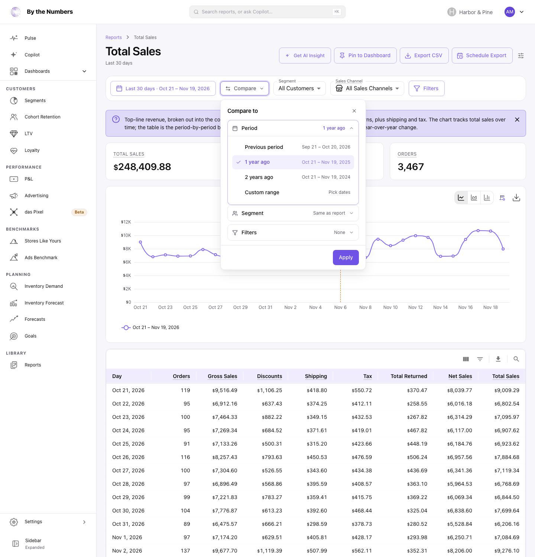
Task: Select 2 years ago option
Action: coord(293,177)
